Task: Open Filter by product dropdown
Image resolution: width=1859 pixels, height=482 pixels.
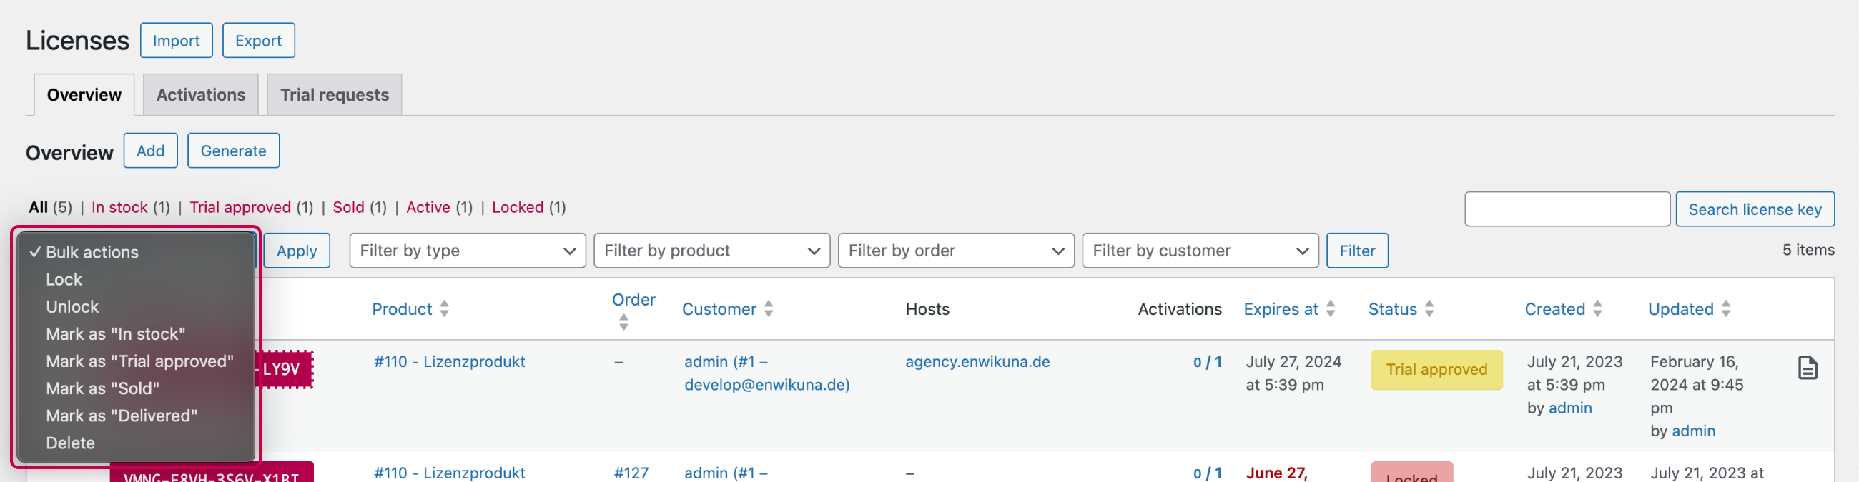Action: point(711,251)
